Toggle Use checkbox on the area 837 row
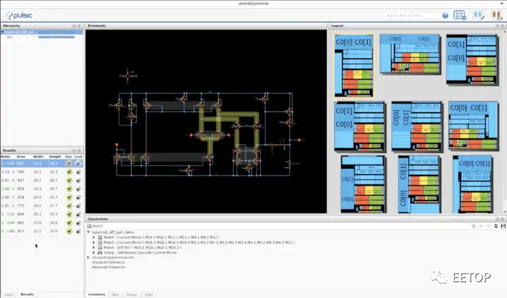This screenshot has width=507, height=298. click(x=69, y=180)
